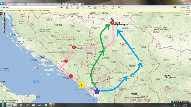This screenshot has width=191, height=107.
Task: Collapse the map panel with corner arrow icon
Action: (x=1, y=14)
